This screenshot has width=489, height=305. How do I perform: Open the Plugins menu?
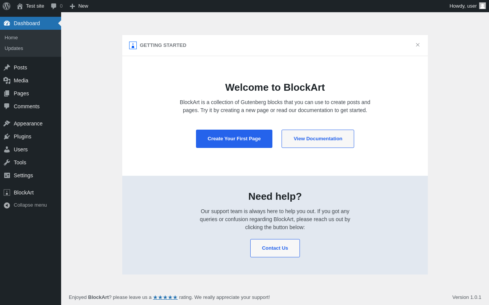point(31,136)
